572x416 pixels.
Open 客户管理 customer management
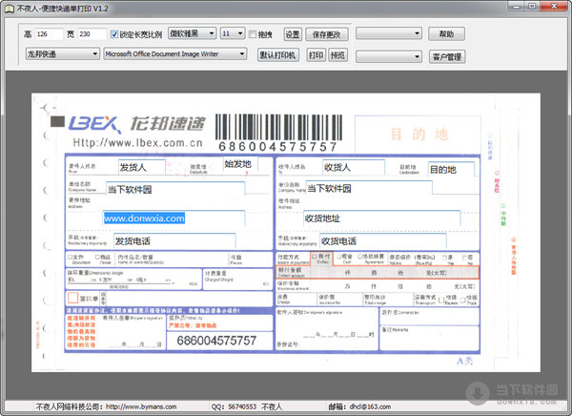point(447,56)
